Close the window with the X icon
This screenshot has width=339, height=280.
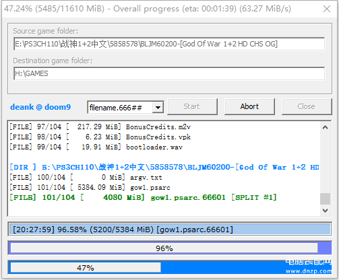coord(327,9)
